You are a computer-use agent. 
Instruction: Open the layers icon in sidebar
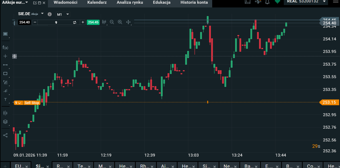(x=5, y=122)
